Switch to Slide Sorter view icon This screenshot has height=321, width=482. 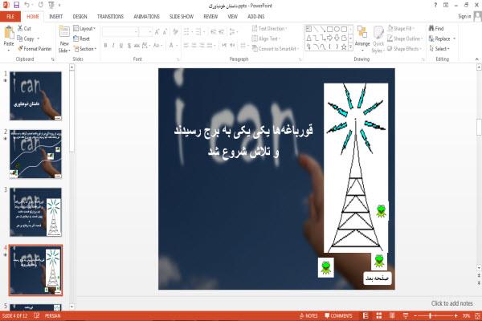point(378,315)
